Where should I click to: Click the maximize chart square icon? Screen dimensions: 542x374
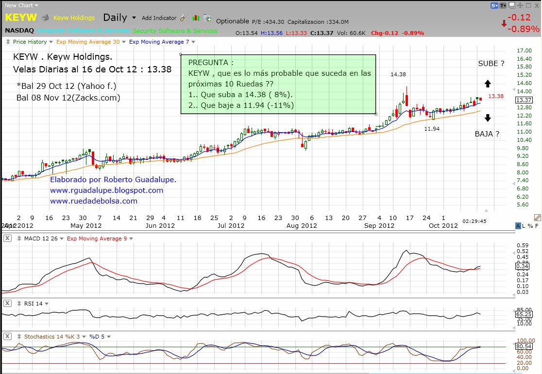528,5
